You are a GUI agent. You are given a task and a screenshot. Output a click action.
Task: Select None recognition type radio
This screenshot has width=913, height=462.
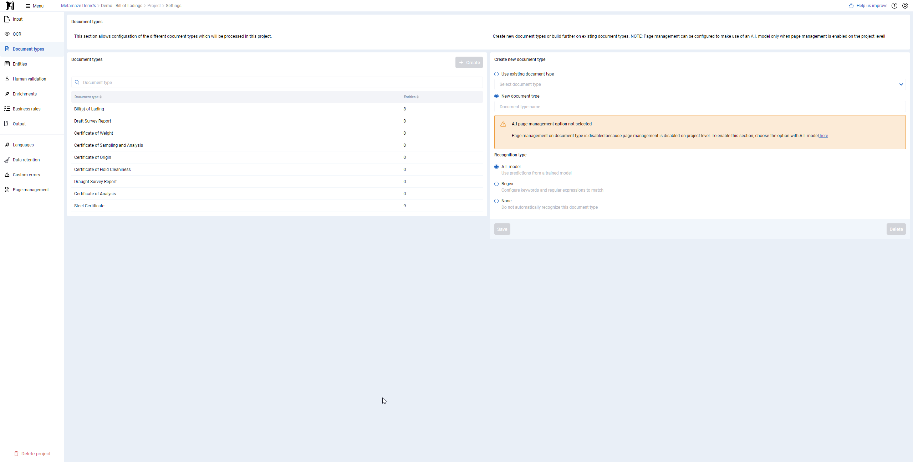[496, 201]
